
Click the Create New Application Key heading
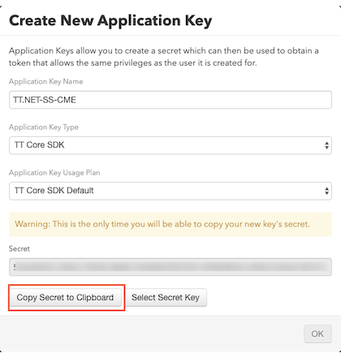point(110,20)
